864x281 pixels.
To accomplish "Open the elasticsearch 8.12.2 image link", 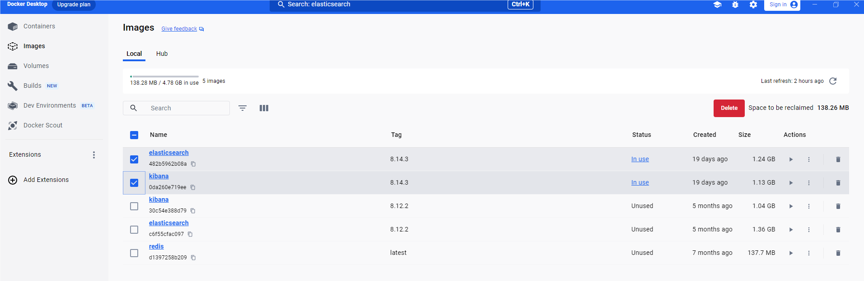I will point(169,223).
